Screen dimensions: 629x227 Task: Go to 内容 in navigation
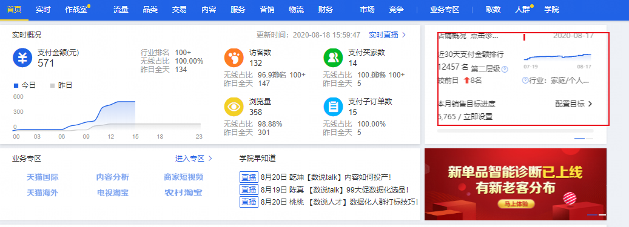209,10
